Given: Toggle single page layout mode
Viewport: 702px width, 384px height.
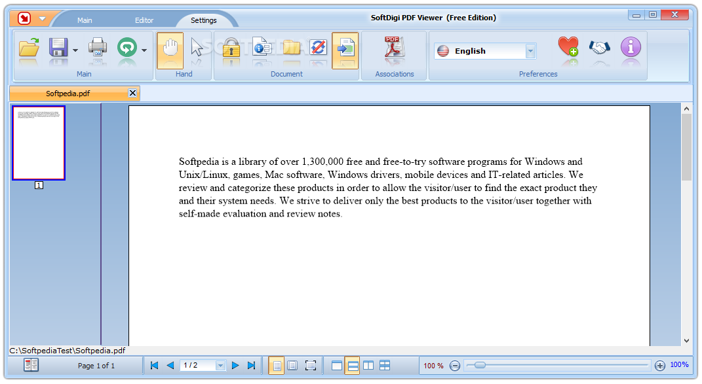Looking at the screenshot, I should (x=277, y=366).
